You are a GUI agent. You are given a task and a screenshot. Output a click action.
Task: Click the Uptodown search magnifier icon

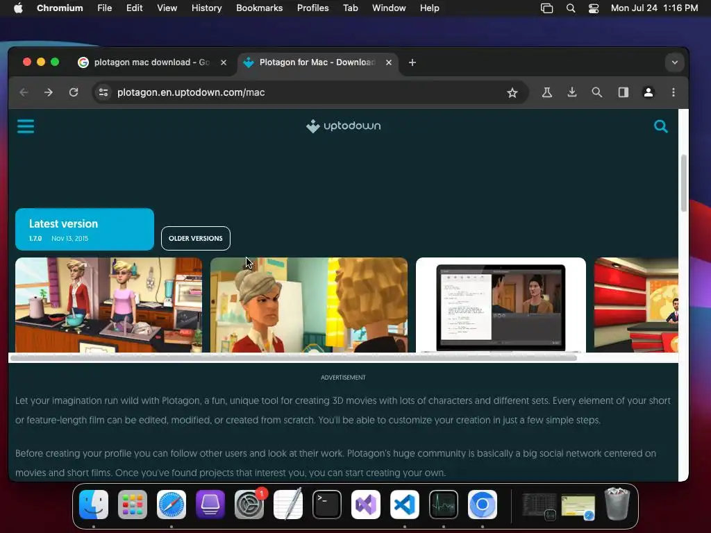(661, 126)
